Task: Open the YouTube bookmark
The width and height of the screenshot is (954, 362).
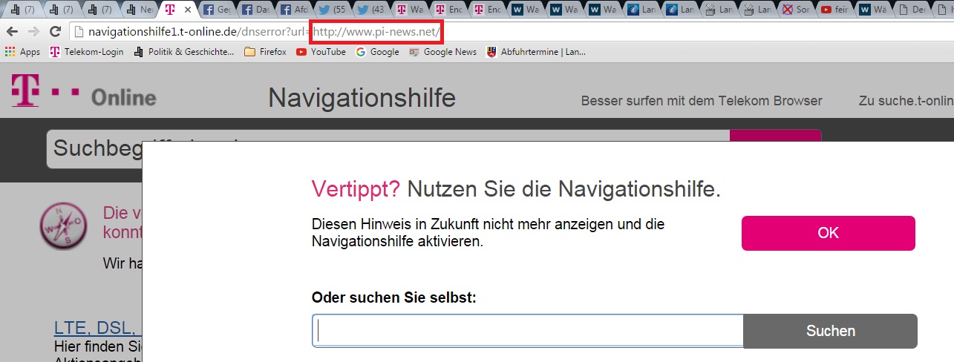Action: click(321, 52)
